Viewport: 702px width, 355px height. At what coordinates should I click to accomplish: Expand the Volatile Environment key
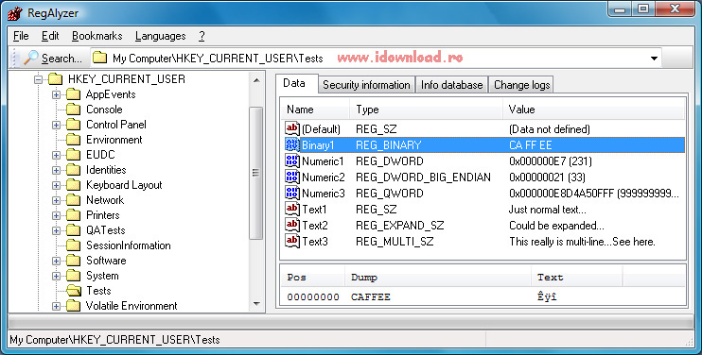point(57,306)
